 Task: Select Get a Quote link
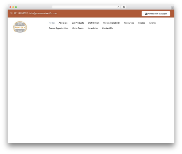point(78,28)
